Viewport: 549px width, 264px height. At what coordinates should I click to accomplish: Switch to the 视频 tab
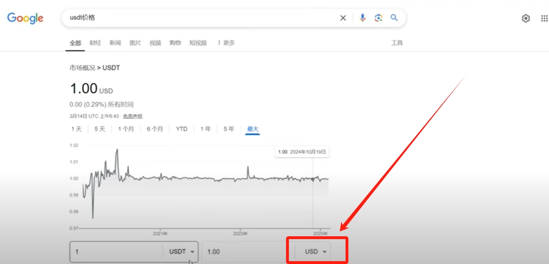pos(155,43)
